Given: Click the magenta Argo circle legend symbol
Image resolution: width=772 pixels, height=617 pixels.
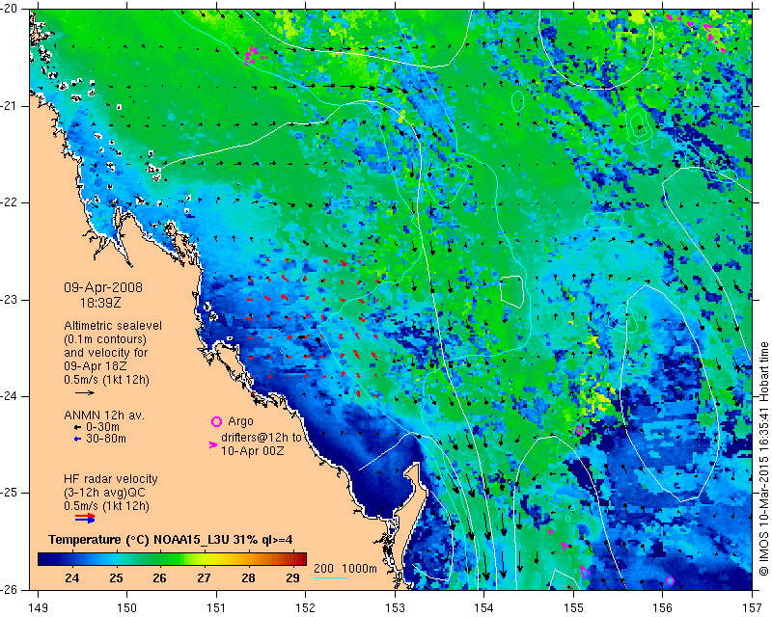Looking at the screenshot, I should [x=216, y=421].
